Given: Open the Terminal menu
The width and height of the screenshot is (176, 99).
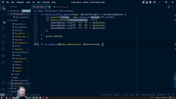Looking at the screenshot, I should coord(46,2).
